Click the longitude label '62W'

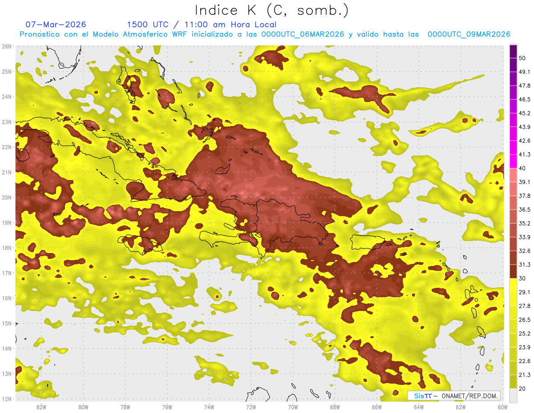pos(461,407)
